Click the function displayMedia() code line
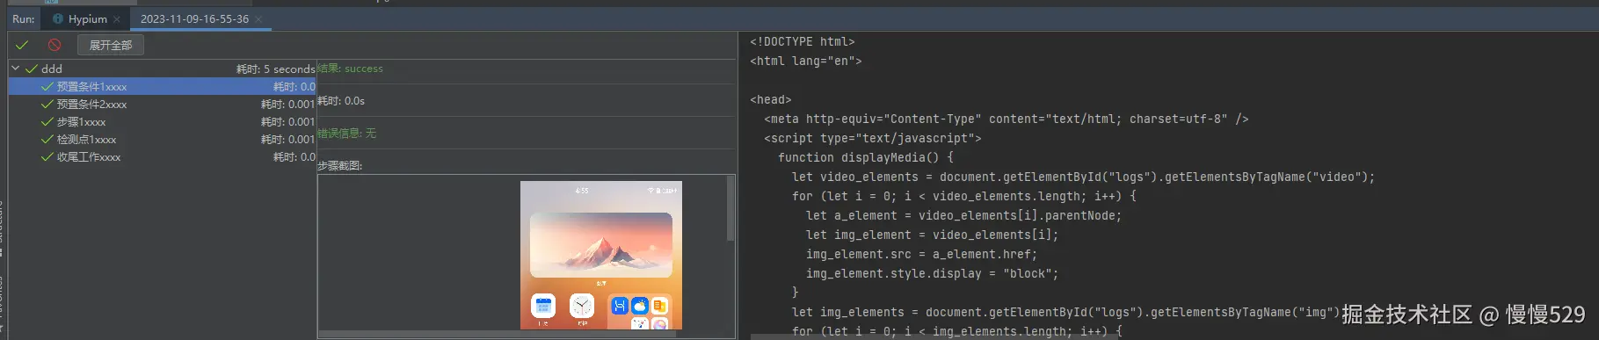1599x340 pixels. pos(865,157)
